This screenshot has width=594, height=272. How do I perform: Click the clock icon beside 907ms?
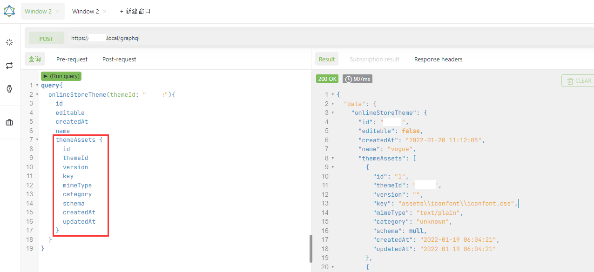[x=348, y=79]
